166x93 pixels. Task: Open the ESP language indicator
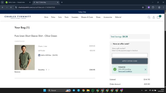click(146, 90)
